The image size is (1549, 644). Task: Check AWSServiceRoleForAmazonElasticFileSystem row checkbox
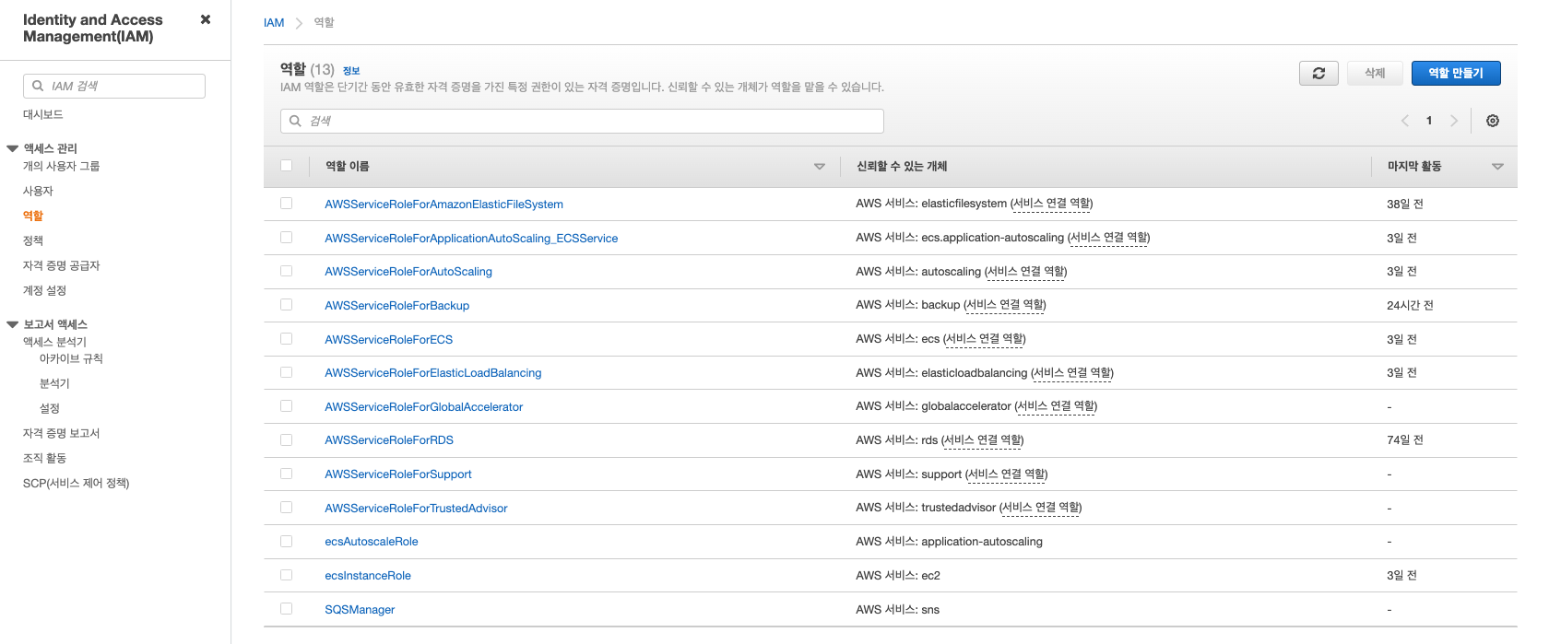pos(286,204)
